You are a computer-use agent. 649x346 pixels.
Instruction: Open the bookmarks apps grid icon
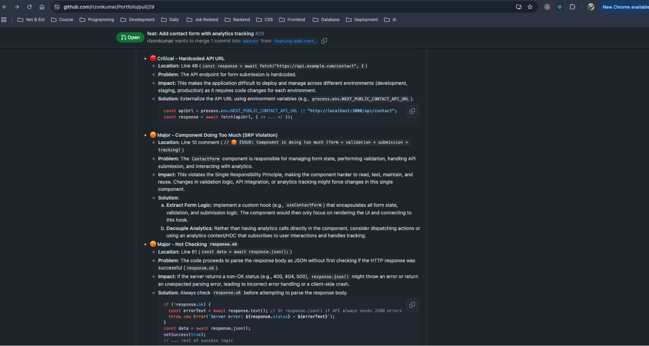(x=4, y=20)
